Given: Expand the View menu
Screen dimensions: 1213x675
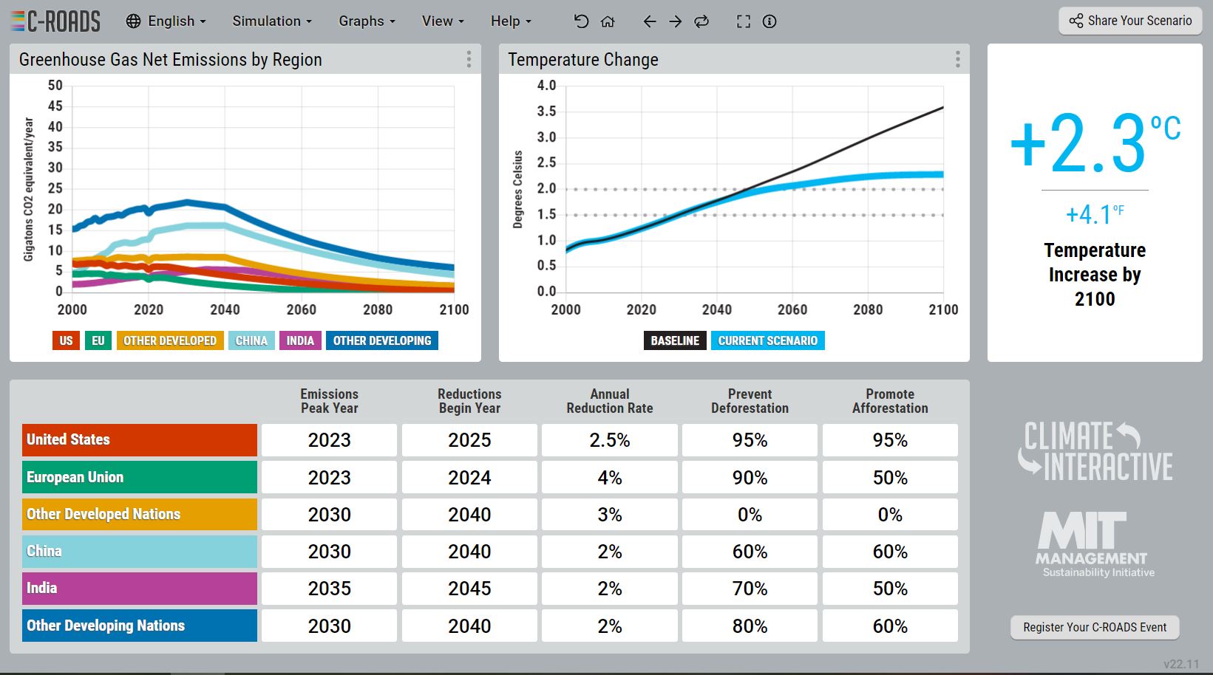Looking at the screenshot, I should (x=443, y=21).
